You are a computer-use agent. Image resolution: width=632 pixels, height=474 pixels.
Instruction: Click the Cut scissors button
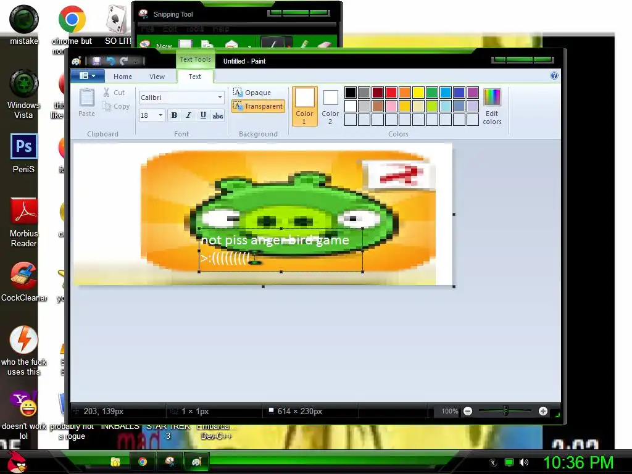[x=114, y=93]
